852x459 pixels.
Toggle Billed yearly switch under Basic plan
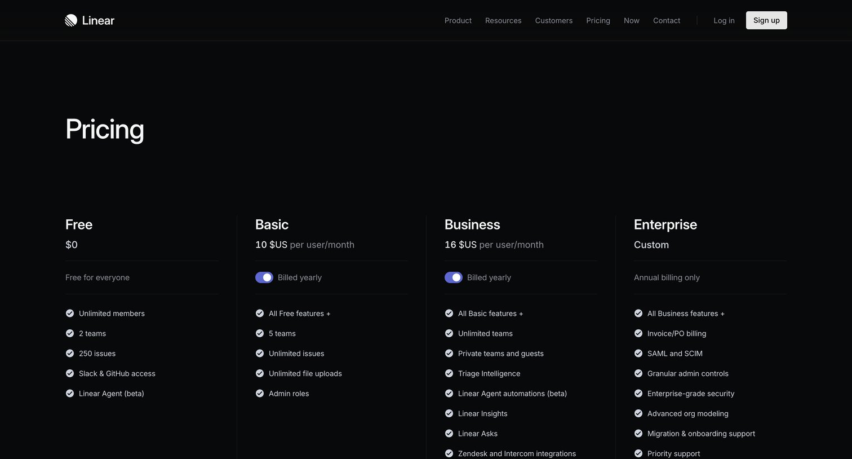264,277
